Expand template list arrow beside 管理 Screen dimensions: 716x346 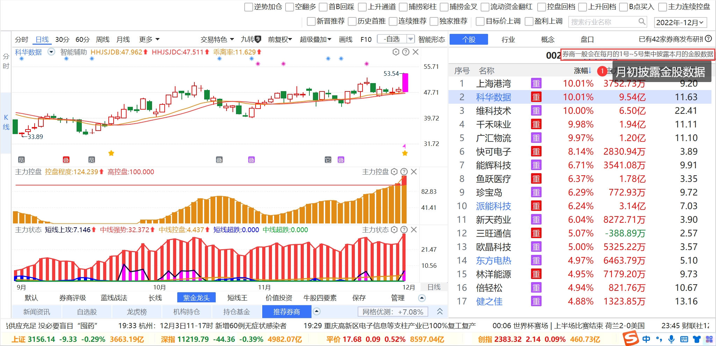(x=422, y=298)
